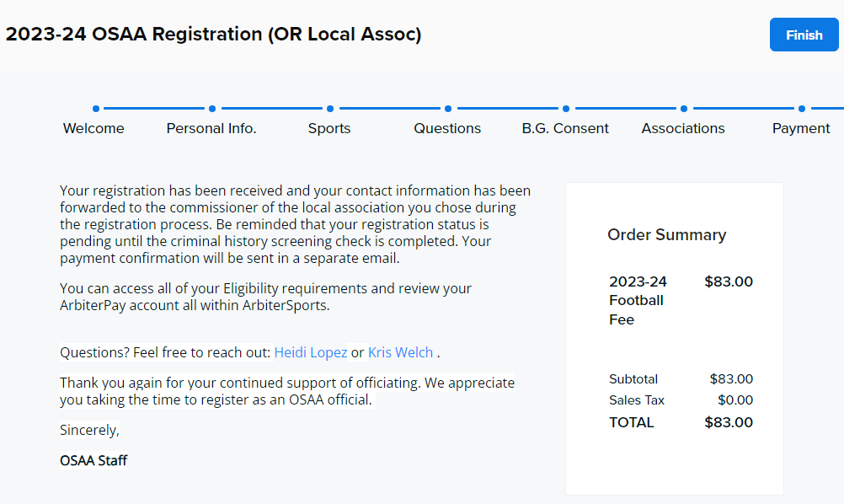This screenshot has height=504, width=844.
Task: Go to the Payment step
Action: click(x=801, y=128)
